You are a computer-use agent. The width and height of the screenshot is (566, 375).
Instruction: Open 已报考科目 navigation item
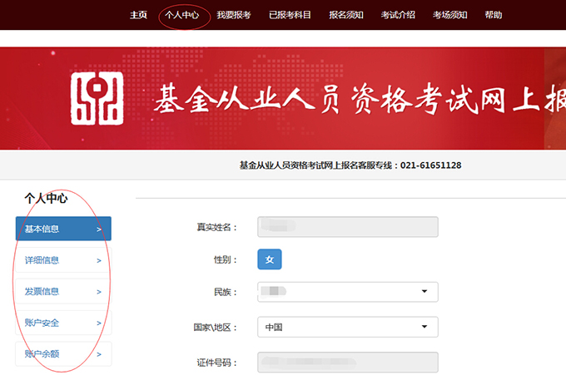pyautogui.click(x=289, y=15)
